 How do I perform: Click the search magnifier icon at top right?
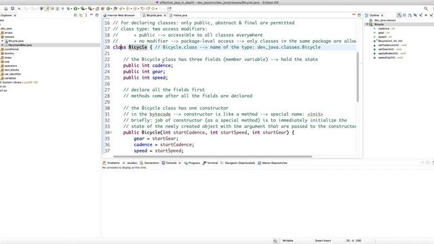click(426, 9)
